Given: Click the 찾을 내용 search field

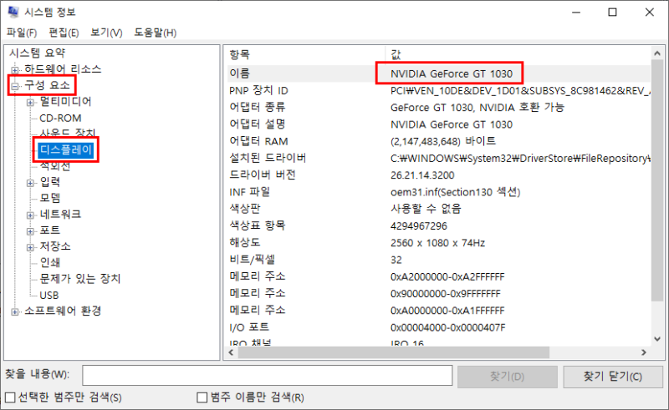Looking at the screenshot, I should coord(268,376).
